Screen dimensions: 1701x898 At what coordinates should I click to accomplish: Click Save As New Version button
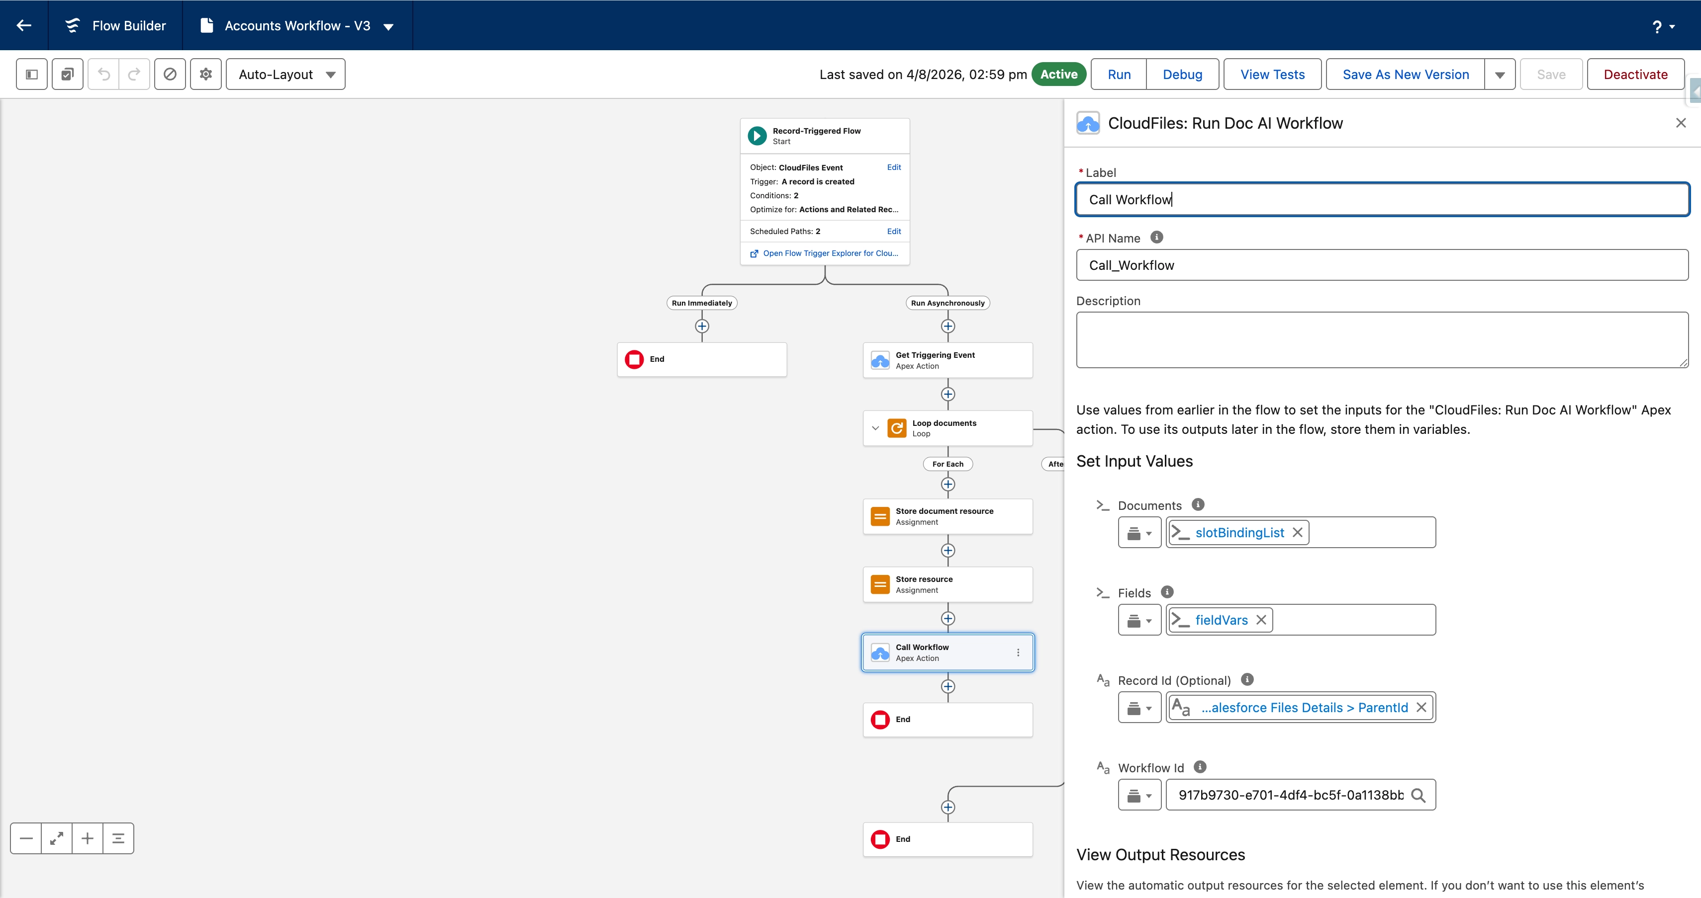pyautogui.click(x=1405, y=75)
